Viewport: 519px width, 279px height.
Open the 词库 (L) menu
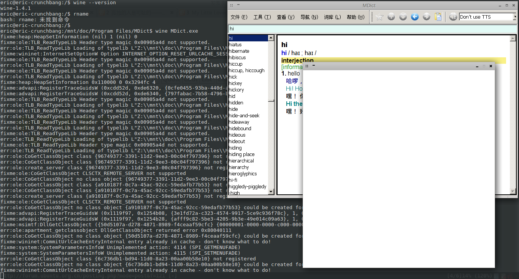pyautogui.click(x=332, y=17)
